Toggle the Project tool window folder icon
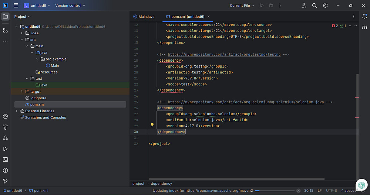This screenshot has height=195, width=370. (x=5, y=17)
